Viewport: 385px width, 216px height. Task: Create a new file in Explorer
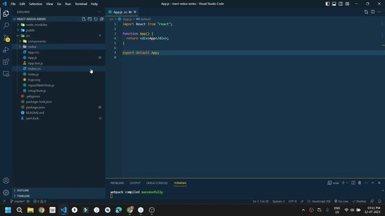84,19
